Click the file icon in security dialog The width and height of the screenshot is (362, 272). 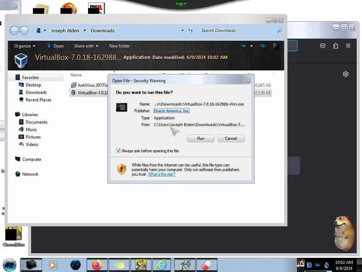pos(122,107)
